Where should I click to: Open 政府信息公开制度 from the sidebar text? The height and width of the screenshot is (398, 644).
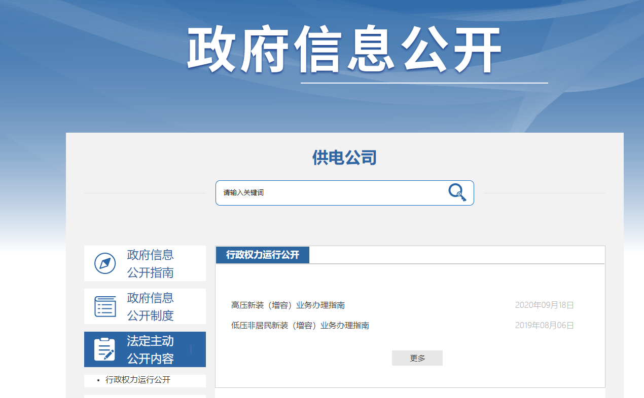(x=150, y=306)
